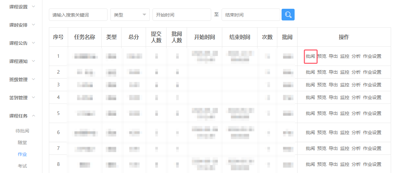Click the 结束时间 date field
394x173 pixels.
(251, 15)
